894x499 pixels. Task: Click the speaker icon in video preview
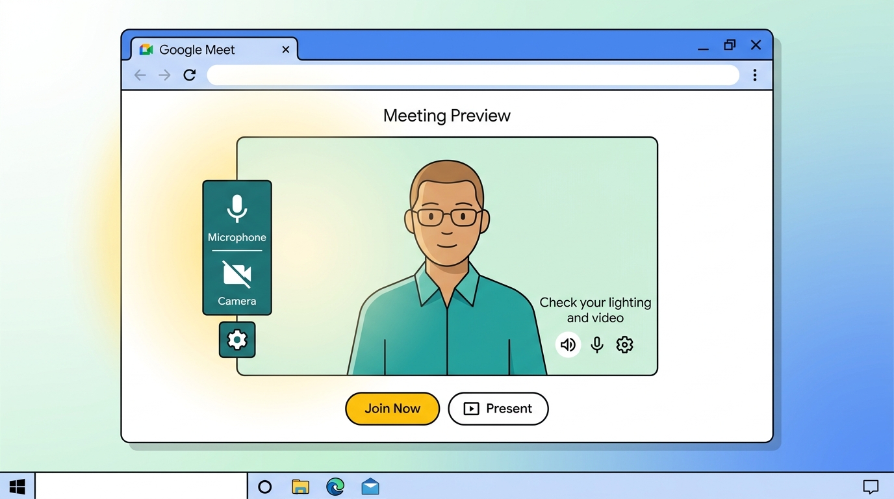[568, 344]
